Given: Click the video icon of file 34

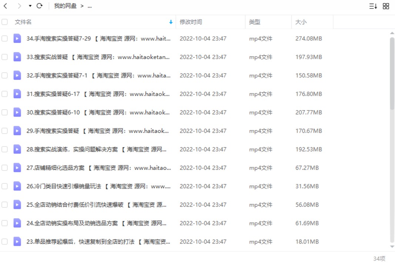Looking at the screenshot, I should tap(17, 38).
